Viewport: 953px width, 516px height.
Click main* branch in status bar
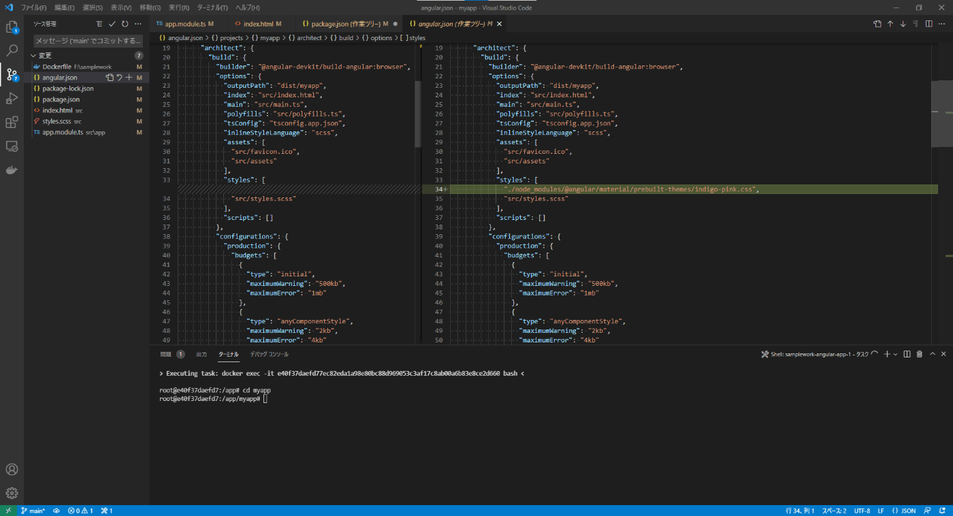33,511
